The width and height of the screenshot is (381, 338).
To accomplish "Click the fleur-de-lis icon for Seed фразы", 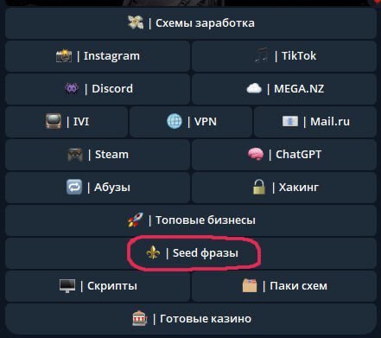I will tap(153, 252).
